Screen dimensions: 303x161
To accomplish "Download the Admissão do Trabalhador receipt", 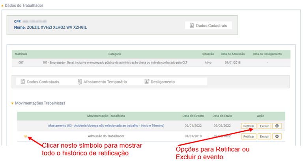I will (277, 137).
